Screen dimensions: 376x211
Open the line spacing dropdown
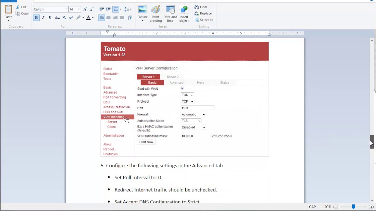point(128,9)
